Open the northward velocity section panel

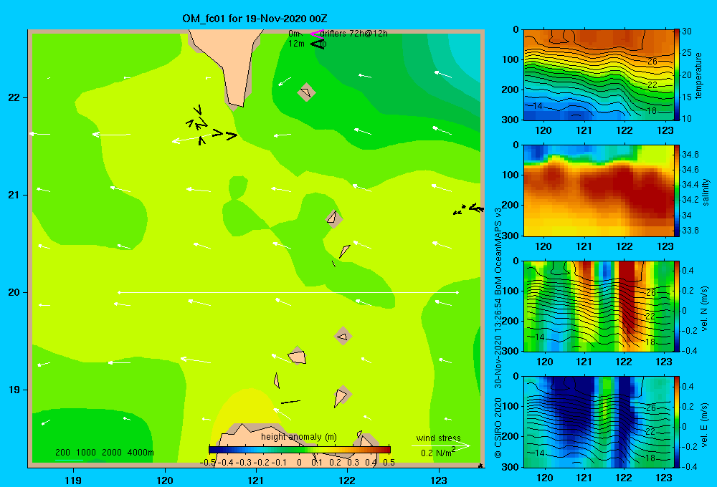click(599, 306)
